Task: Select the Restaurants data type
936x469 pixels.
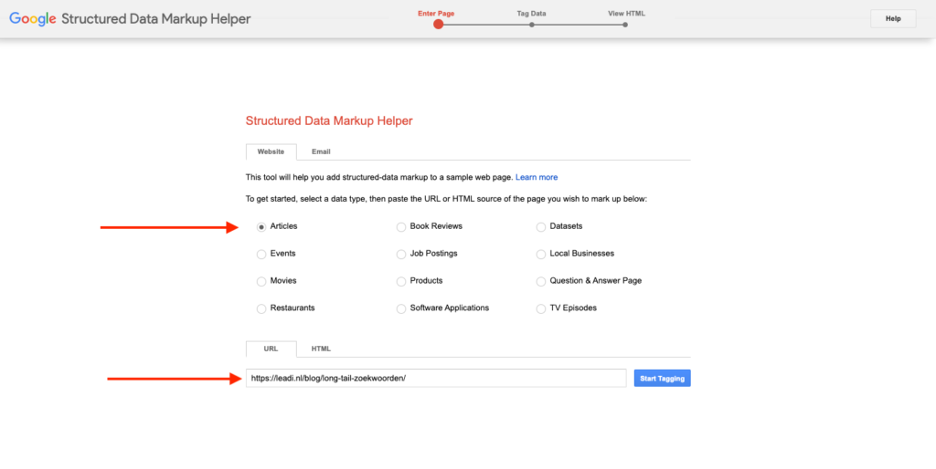Action: [261, 308]
